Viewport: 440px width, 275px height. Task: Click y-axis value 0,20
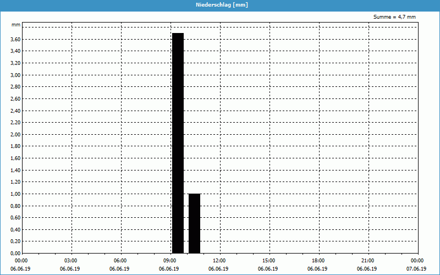(15, 241)
